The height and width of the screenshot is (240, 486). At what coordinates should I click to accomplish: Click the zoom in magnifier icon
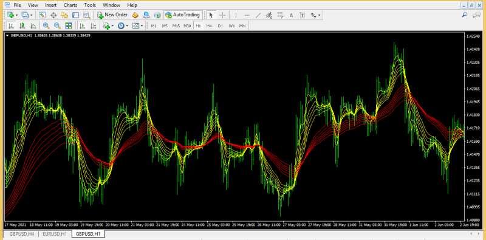click(x=46, y=26)
